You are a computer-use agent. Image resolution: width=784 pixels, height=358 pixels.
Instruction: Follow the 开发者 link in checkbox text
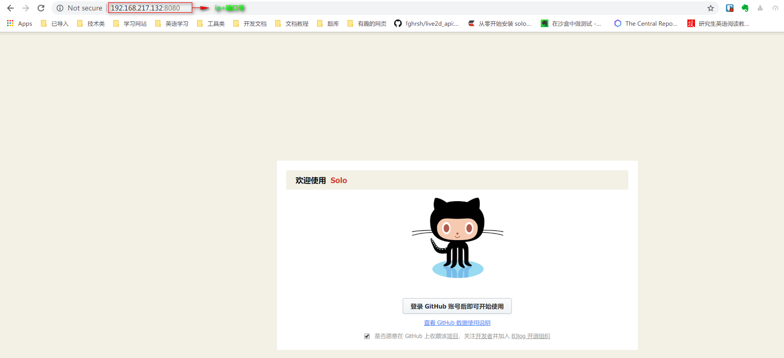pyautogui.click(x=484, y=336)
